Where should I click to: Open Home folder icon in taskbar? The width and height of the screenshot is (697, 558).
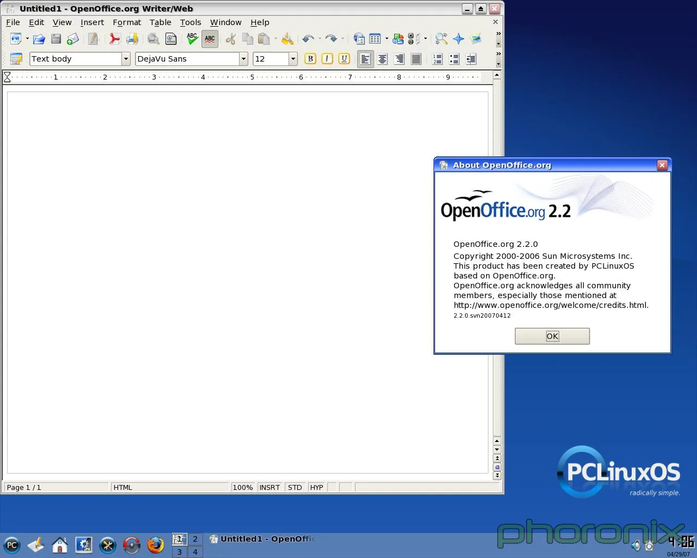[x=60, y=545]
